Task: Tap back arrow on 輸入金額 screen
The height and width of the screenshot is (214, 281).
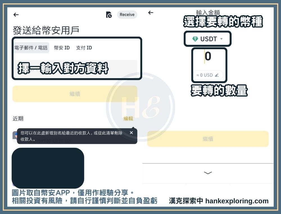Action: [151, 13]
